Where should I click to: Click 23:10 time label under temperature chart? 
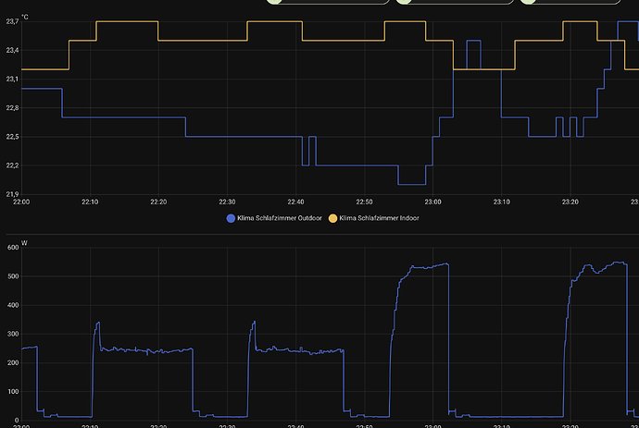[x=501, y=202]
